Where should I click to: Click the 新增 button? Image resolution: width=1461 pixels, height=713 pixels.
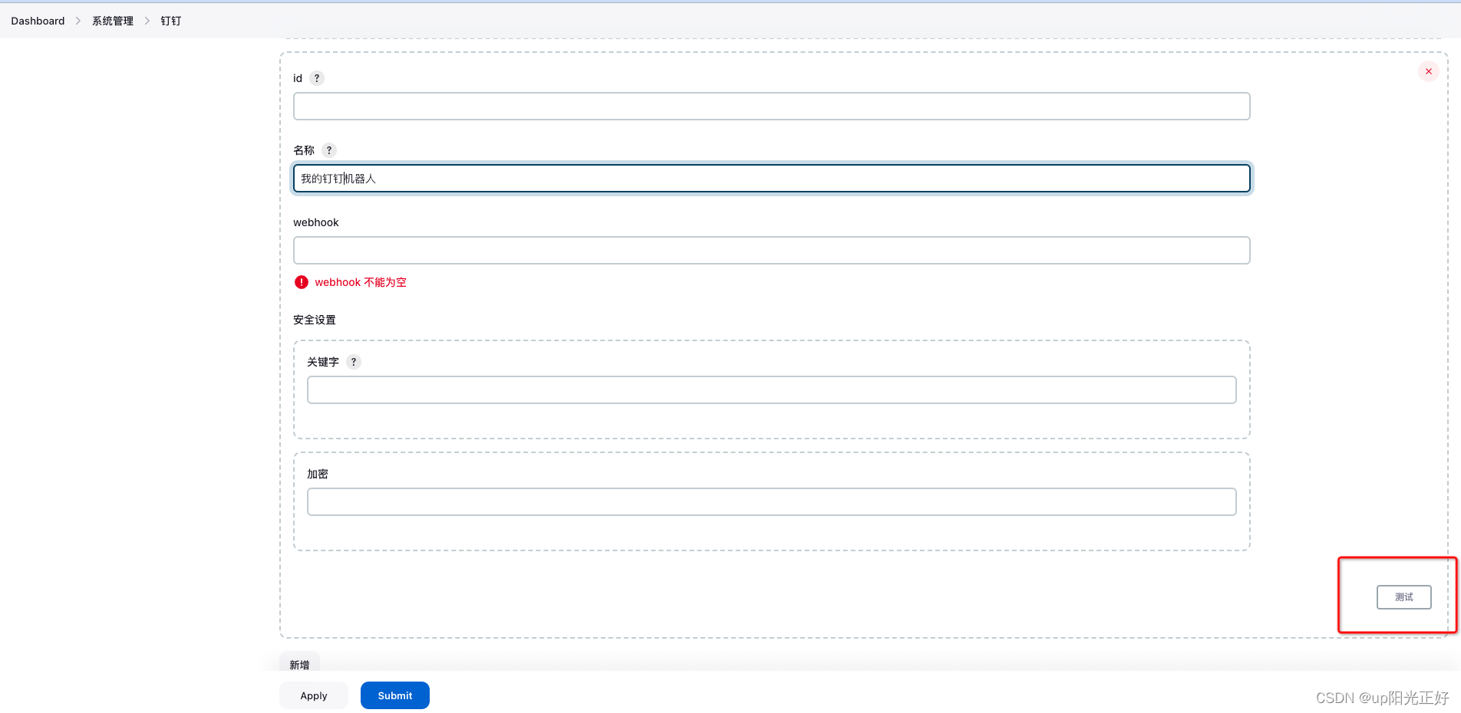(299, 664)
